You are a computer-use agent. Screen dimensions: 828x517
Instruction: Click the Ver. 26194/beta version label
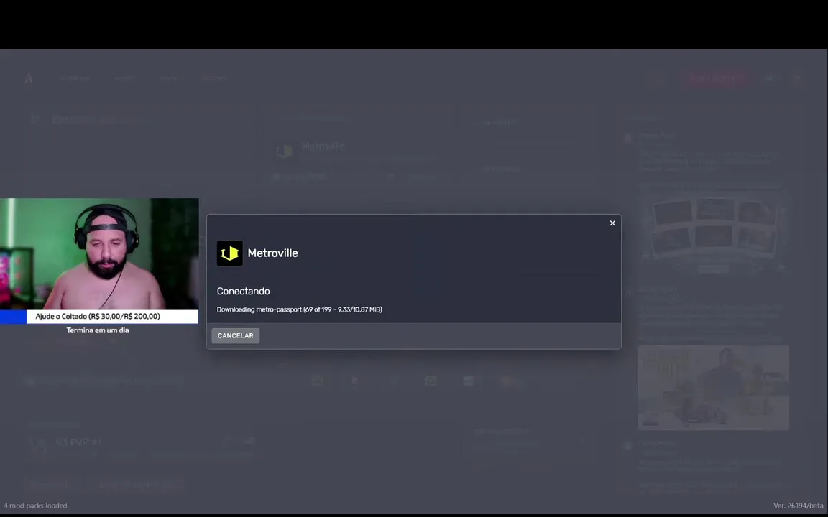click(799, 506)
